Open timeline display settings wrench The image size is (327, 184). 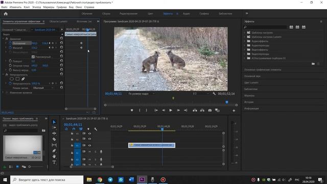(96, 129)
